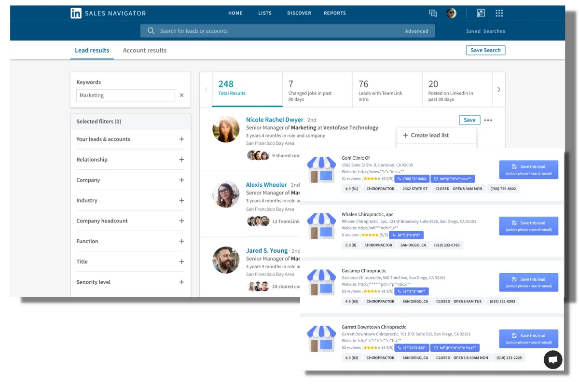Click the Search for leads or accounts field

point(288,31)
